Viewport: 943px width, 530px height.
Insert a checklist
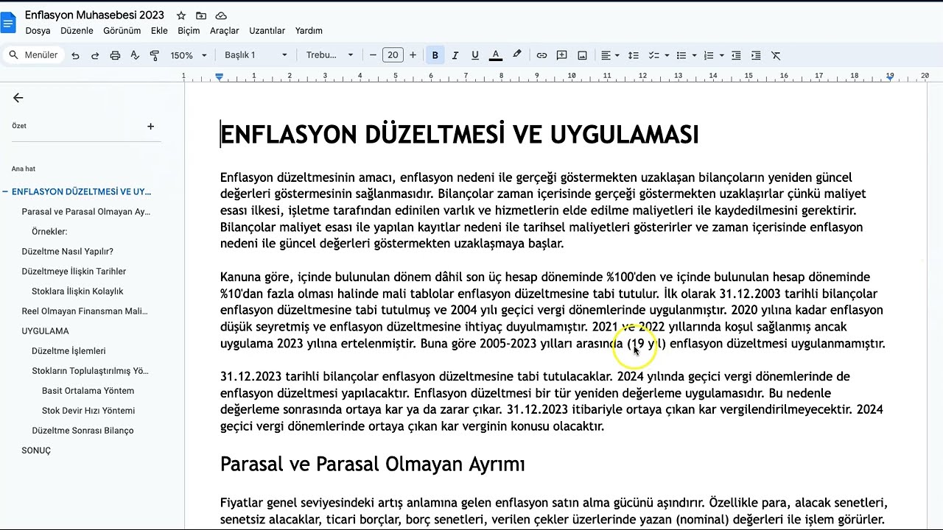tap(653, 55)
